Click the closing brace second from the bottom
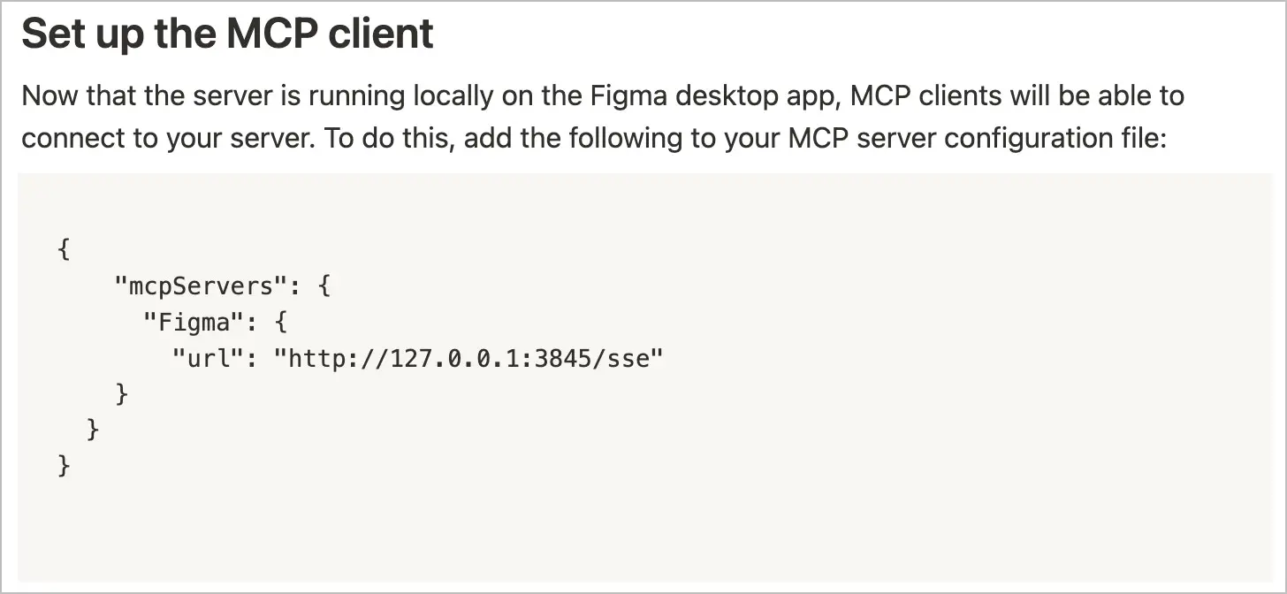1287x594 pixels. tap(94, 430)
